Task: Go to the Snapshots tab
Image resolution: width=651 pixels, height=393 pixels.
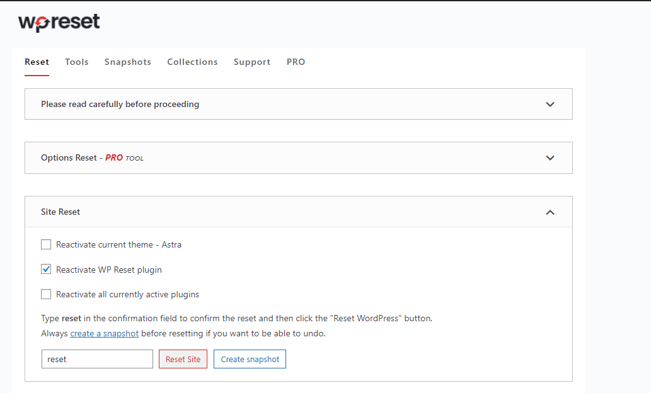Action: pyautogui.click(x=128, y=62)
